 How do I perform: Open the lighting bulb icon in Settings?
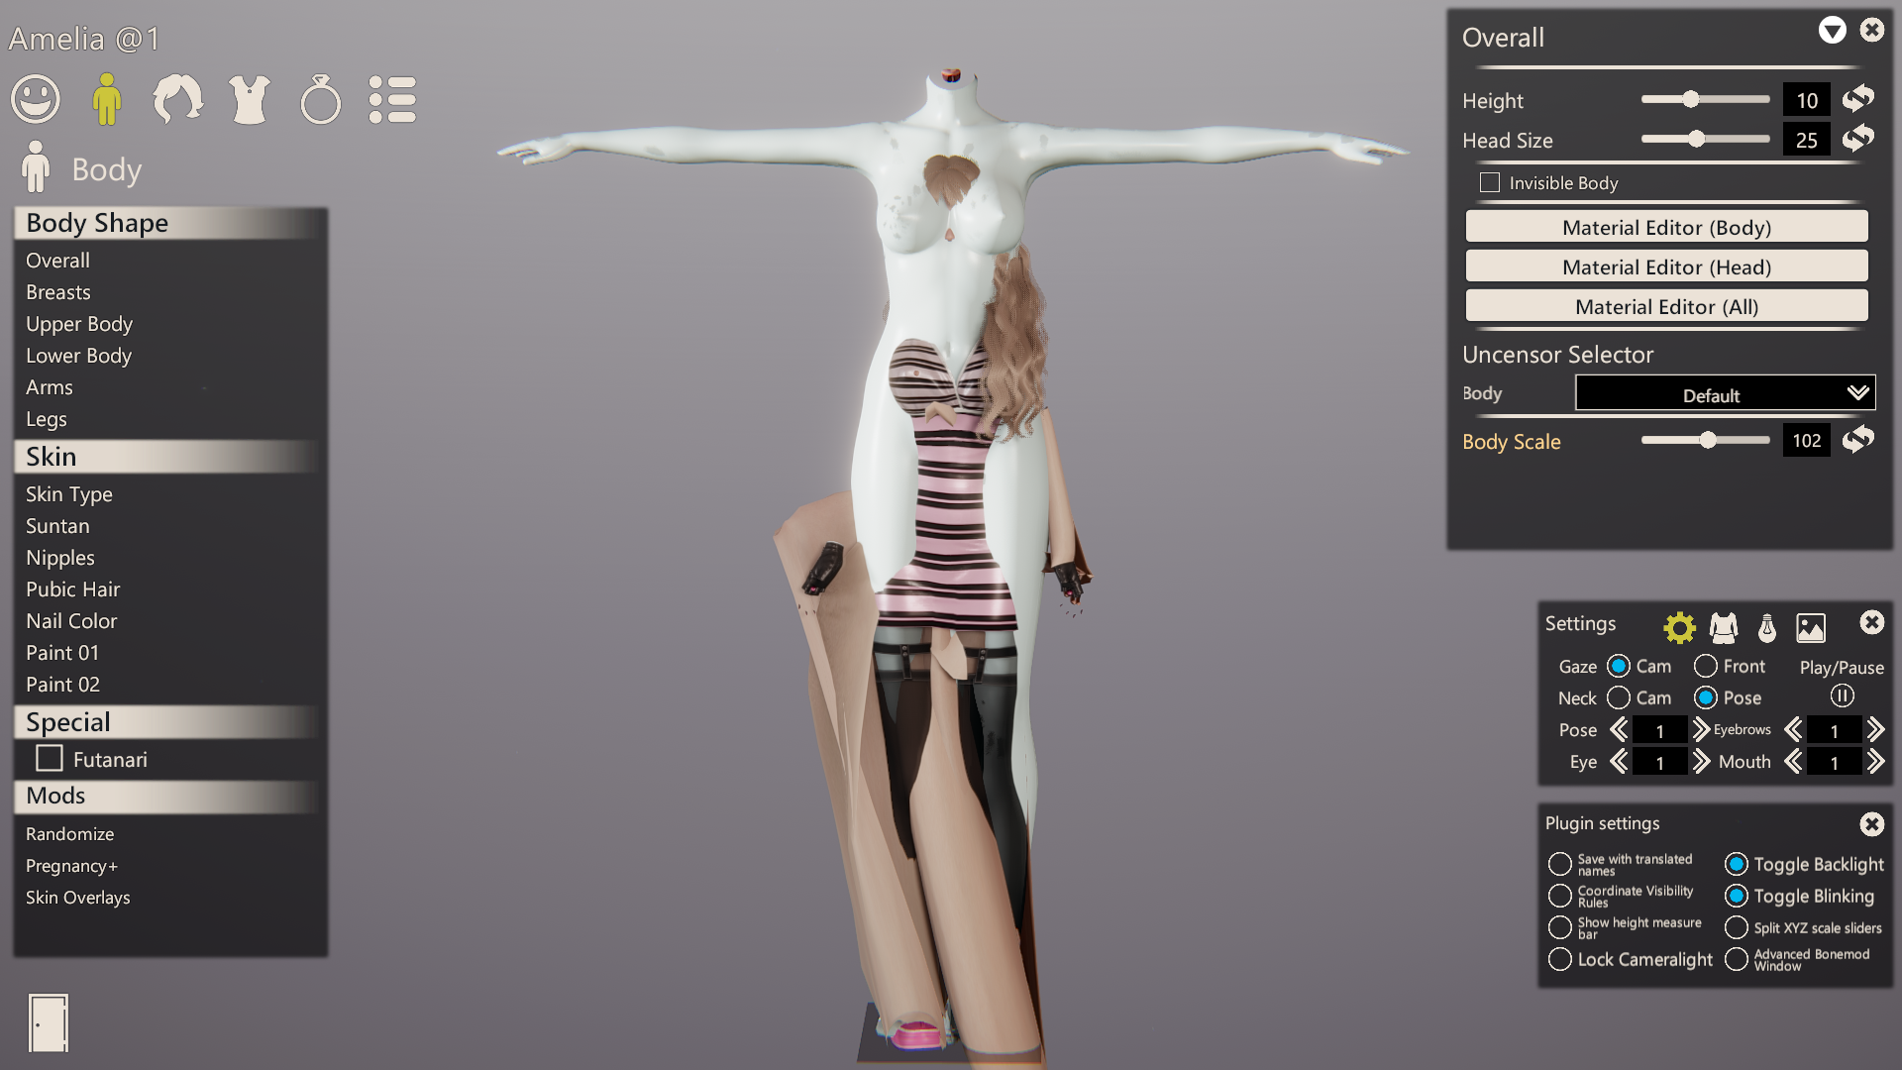click(1767, 627)
